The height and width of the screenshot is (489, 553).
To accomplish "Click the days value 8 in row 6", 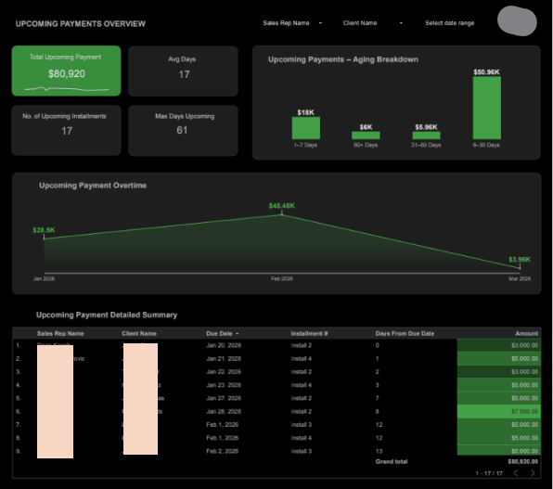I will [377, 412].
